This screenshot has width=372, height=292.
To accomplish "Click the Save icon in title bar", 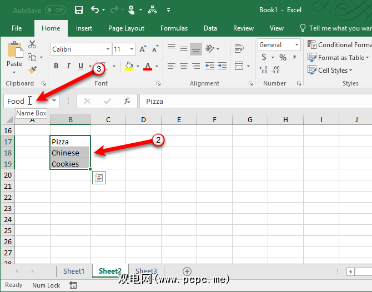I will pos(79,10).
